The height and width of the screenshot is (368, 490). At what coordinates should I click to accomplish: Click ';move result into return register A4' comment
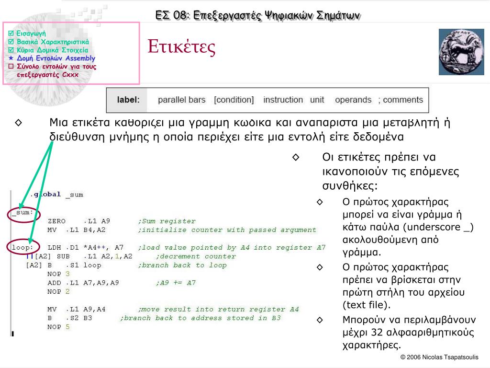pyautogui.click(x=218, y=309)
